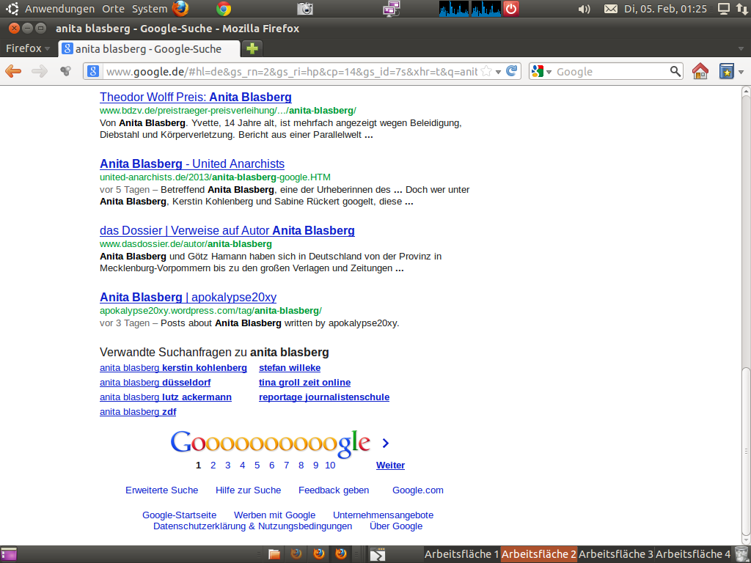Open the terminal from the bottom panel
This screenshot has height=563, width=751.
pyautogui.click(x=378, y=554)
